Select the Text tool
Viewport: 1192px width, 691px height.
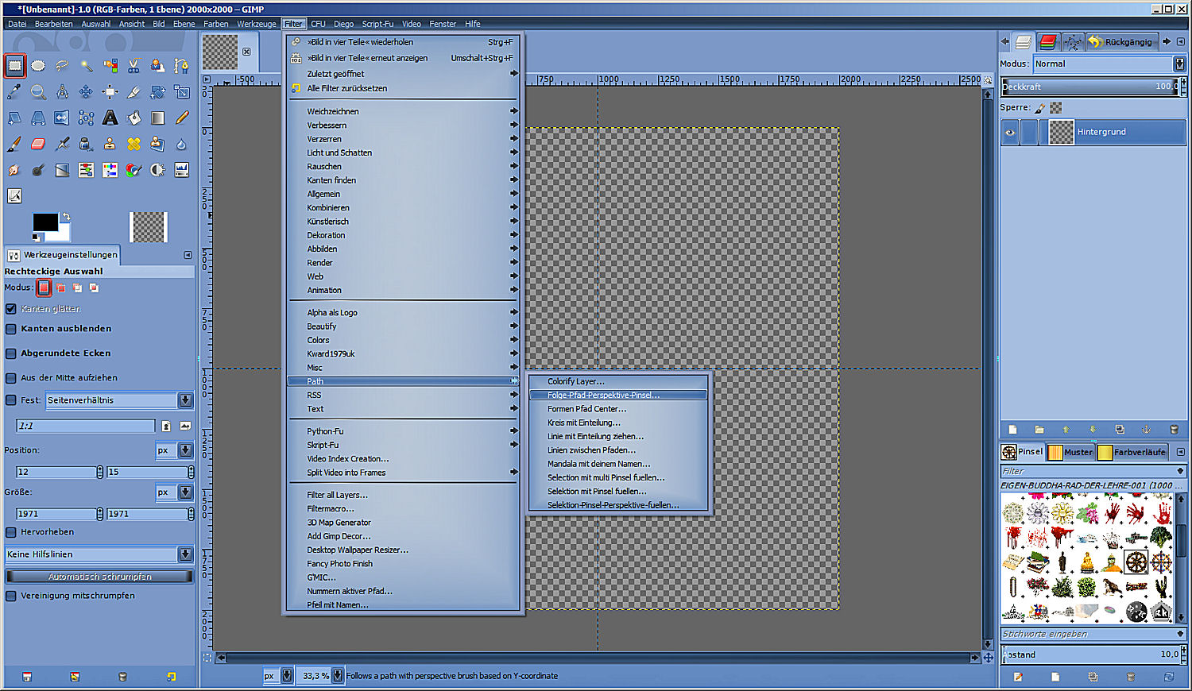pyautogui.click(x=110, y=118)
